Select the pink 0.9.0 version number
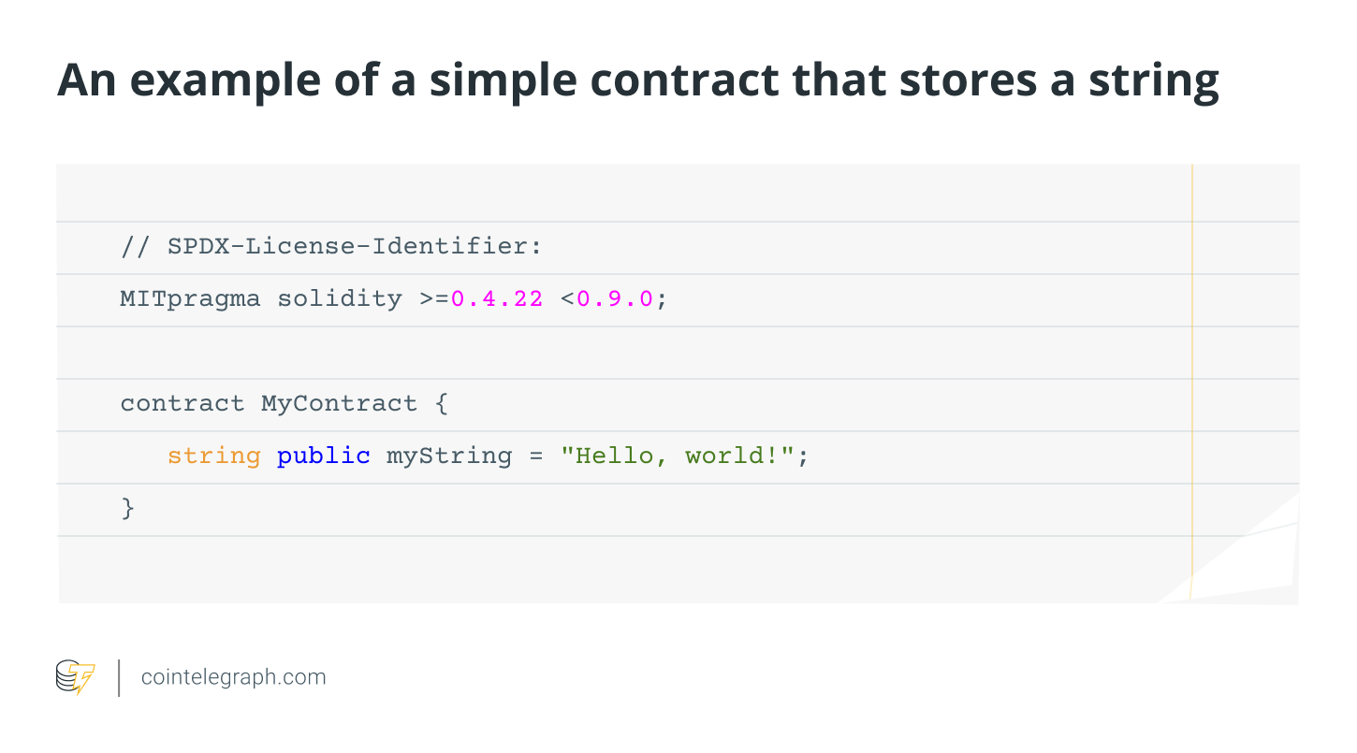Viewport: 1357px width, 753px height. coord(615,299)
